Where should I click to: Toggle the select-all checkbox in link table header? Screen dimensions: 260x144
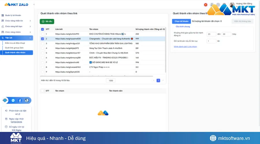[43, 29]
